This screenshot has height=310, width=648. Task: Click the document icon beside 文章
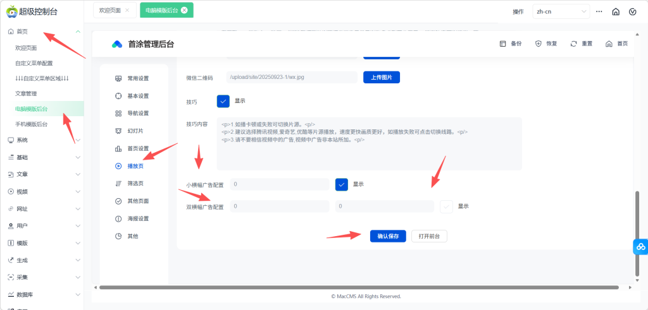click(x=11, y=174)
